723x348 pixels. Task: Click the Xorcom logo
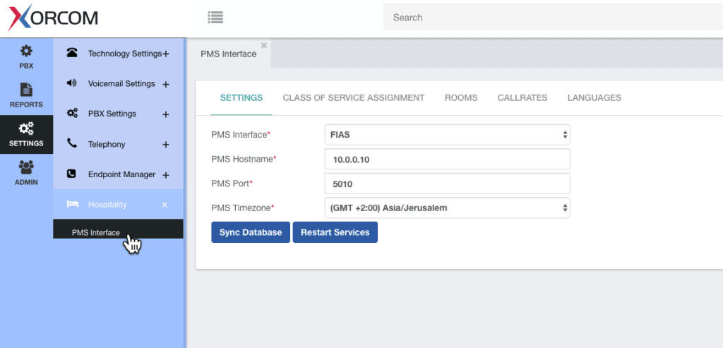pyautogui.click(x=53, y=18)
